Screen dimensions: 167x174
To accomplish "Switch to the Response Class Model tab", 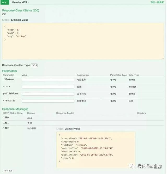I will pyautogui.click(x=6, y=20).
